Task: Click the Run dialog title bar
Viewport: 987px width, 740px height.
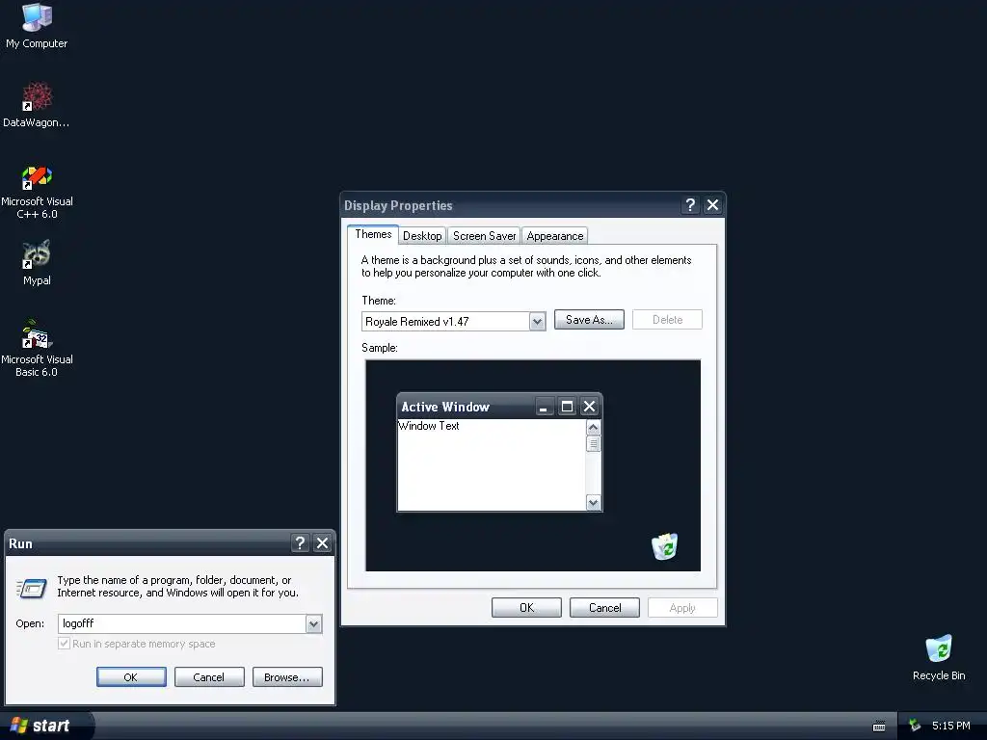Action: [x=147, y=543]
